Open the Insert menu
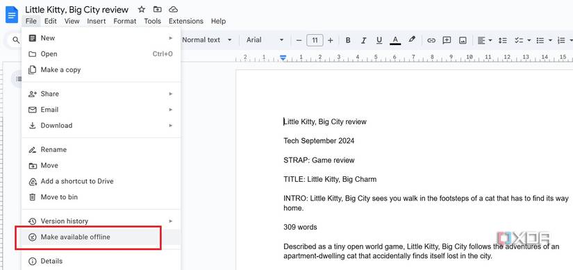573x270 pixels. 97,22
